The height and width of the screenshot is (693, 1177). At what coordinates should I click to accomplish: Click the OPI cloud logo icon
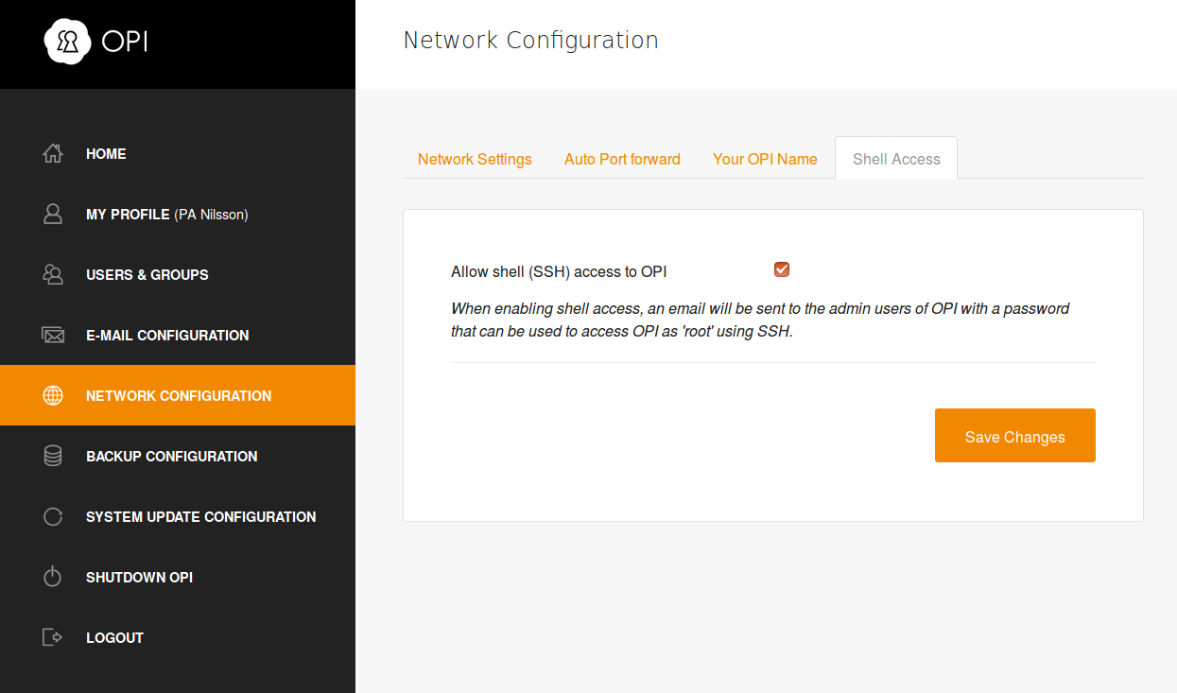pos(67,43)
